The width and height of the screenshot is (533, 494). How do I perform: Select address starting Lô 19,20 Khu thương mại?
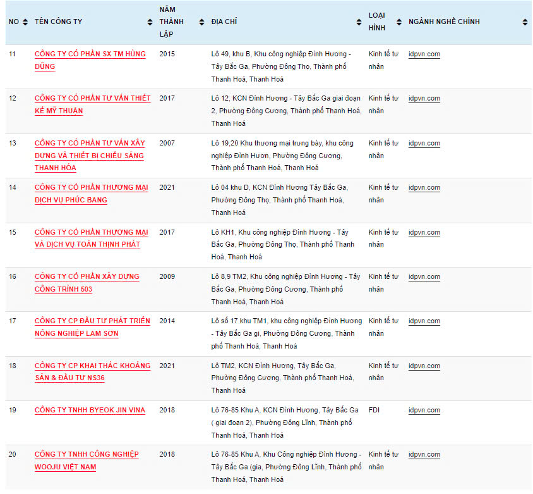[282, 156]
